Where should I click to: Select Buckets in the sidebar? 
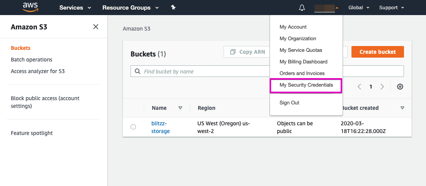click(x=20, y=48)
